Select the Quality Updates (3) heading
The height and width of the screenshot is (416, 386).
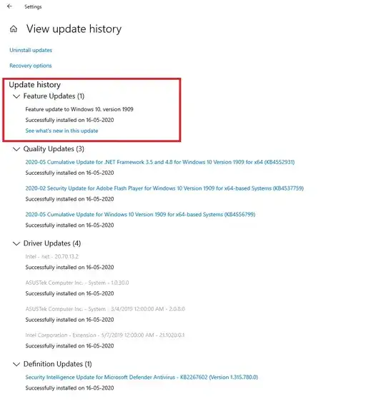tap(54, 149)
